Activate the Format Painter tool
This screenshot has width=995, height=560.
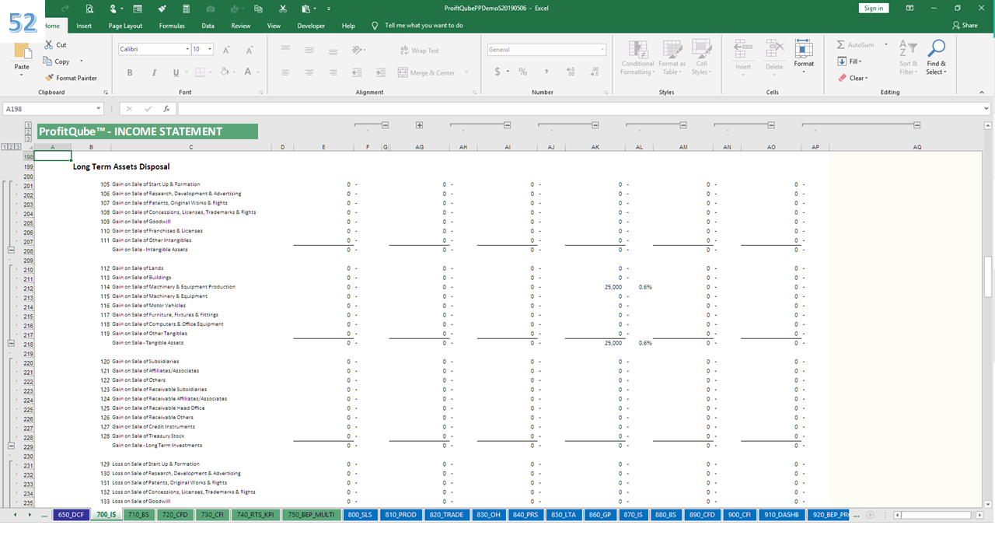(71, 78)
